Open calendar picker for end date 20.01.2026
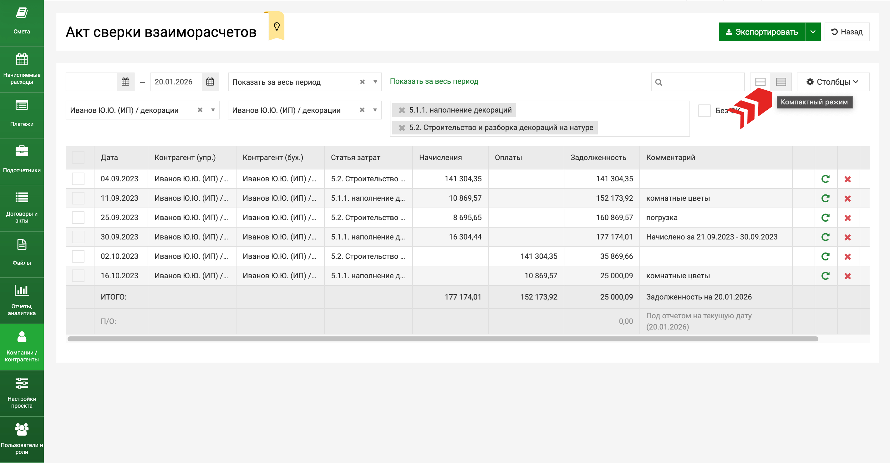The height and width of the screenshot is (463, 890). tap(210, 82)
